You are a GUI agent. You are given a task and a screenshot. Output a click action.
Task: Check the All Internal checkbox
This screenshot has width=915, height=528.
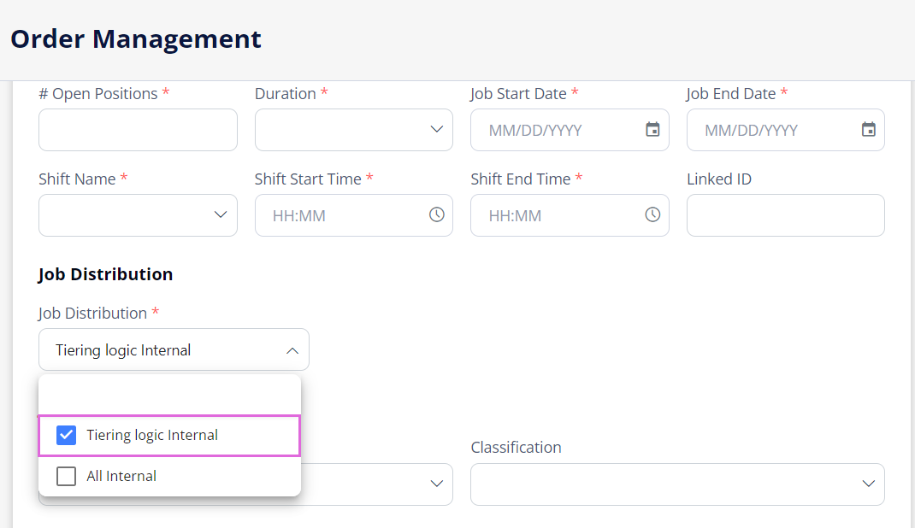(66, 476)
